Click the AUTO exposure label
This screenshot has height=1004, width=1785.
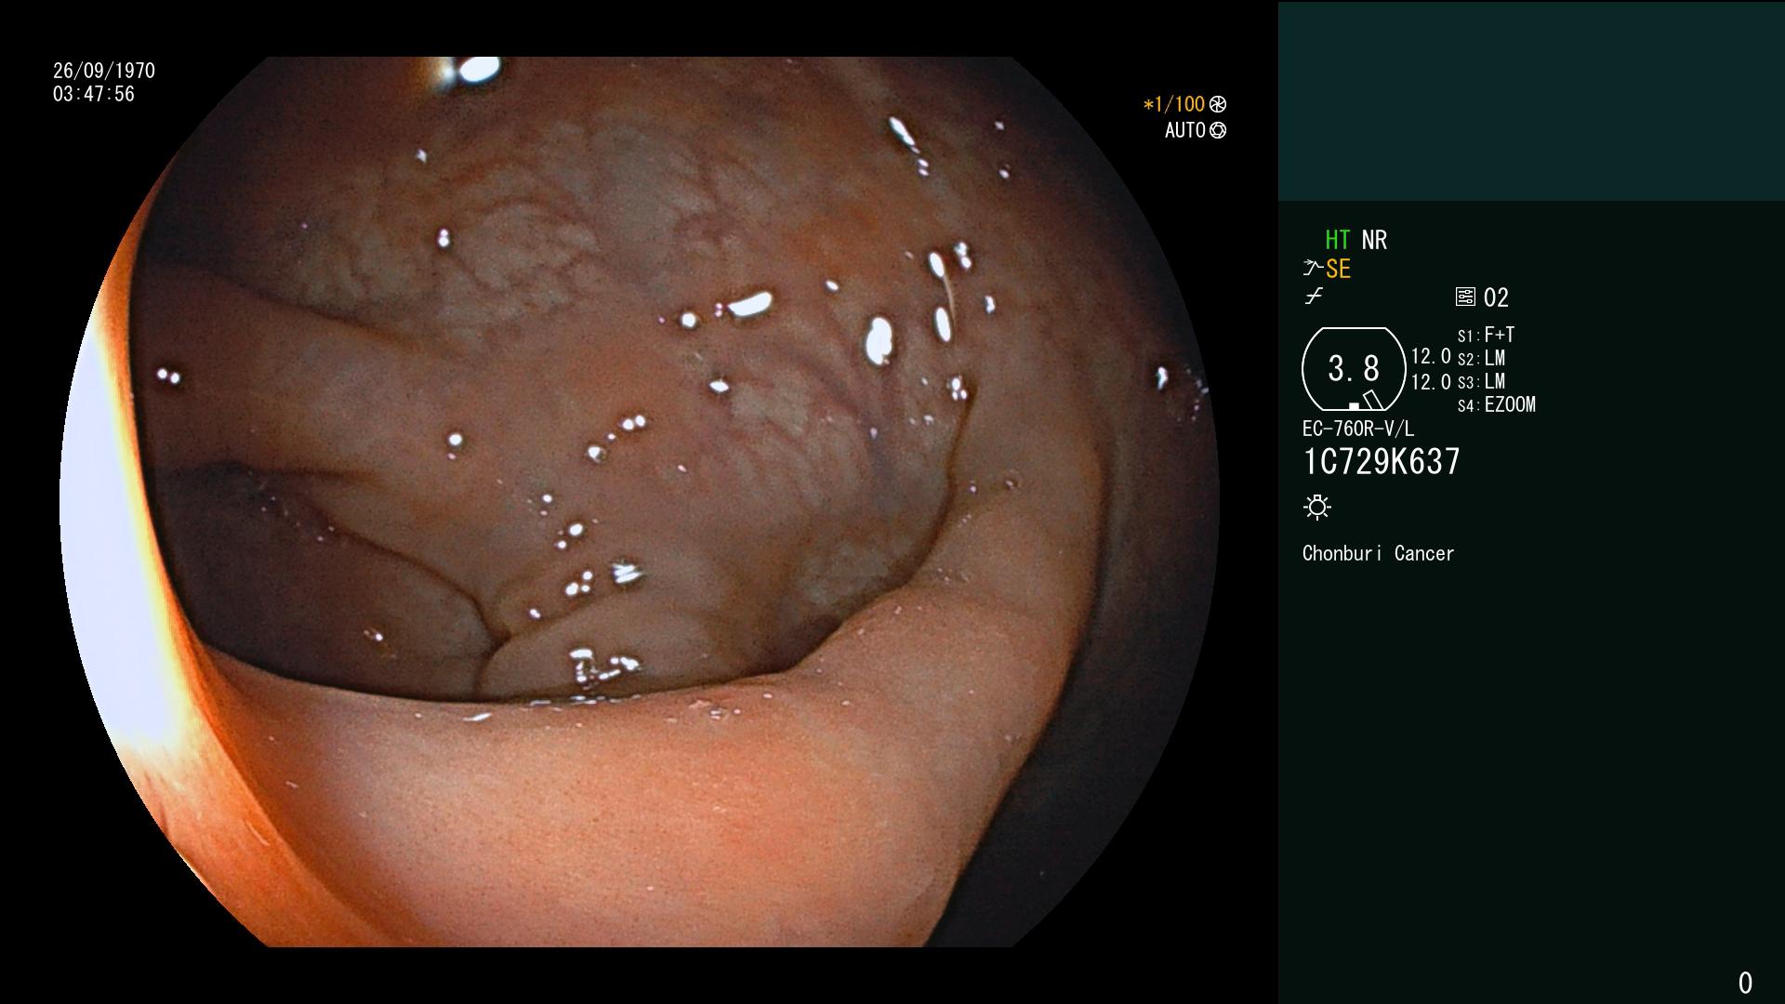(1185, 130)
